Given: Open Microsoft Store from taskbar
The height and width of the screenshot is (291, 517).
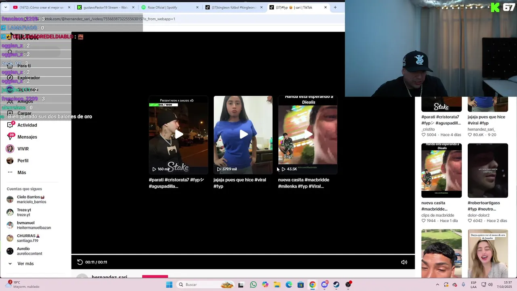Looking at the screenshot, I should pos(301,285).
